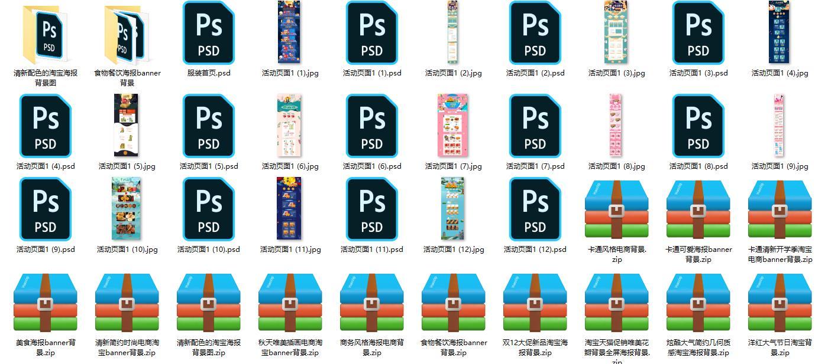Click the 活动页面1 (5).psd file icon

click(209, 126)
